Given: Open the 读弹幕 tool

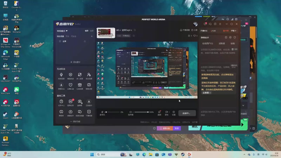Looking at the screenshot, I should click(80, 103).
